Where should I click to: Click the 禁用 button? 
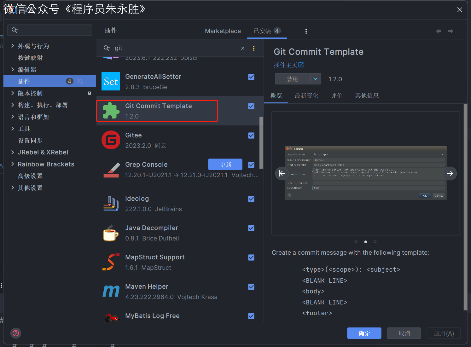293,79
